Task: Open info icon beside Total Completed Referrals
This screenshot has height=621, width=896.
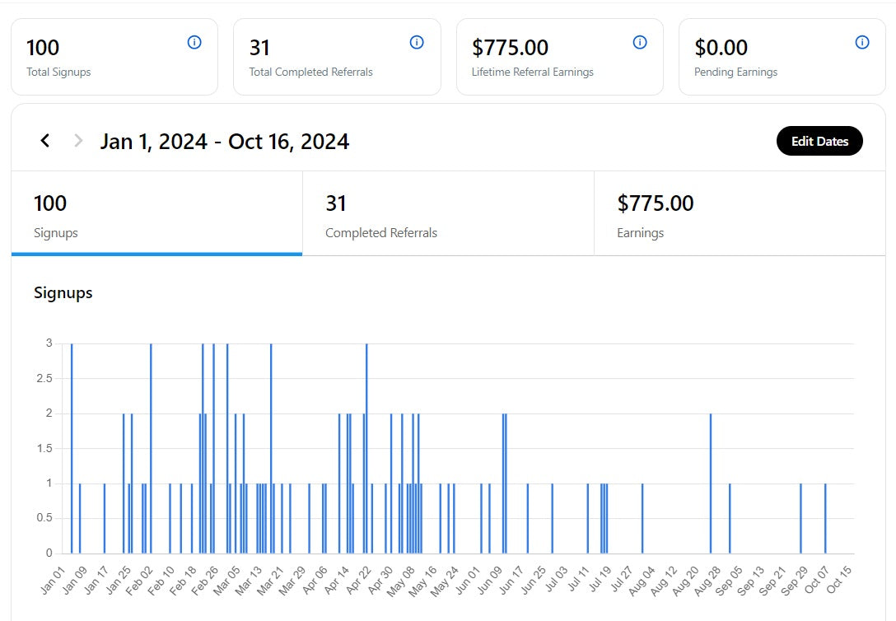Action: pos(417,42)
